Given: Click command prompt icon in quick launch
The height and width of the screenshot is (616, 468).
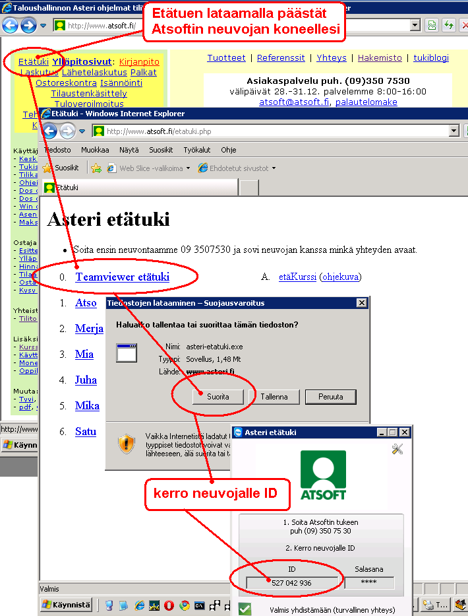Looking at the screenshot, I should [x=199, y=605].
